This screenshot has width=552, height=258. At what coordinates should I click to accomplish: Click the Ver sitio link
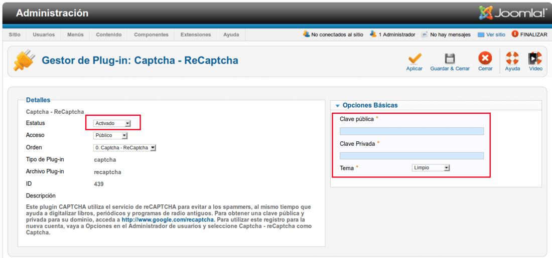pyautogui.click(x=496, y=35)
